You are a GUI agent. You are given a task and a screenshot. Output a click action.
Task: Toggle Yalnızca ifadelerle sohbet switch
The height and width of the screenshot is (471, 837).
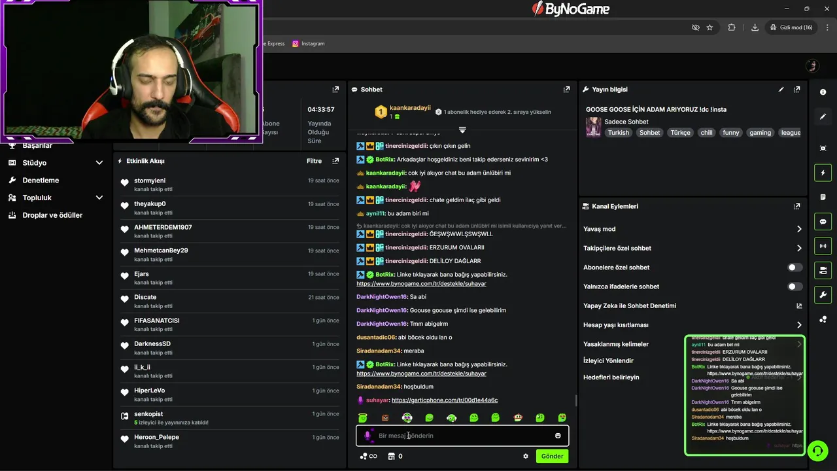tap(795, 287)
